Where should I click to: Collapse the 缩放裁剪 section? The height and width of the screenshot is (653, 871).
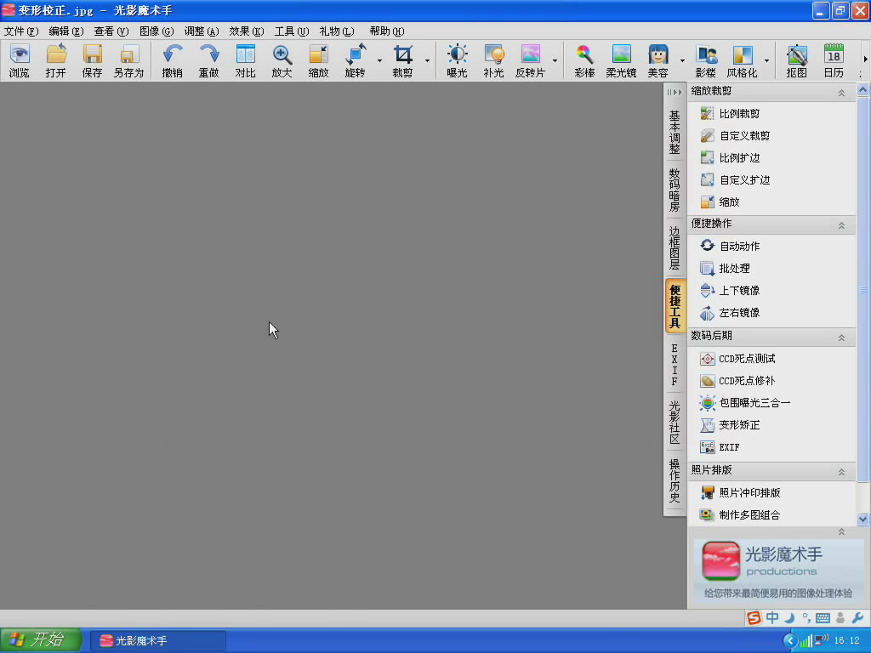841,93
